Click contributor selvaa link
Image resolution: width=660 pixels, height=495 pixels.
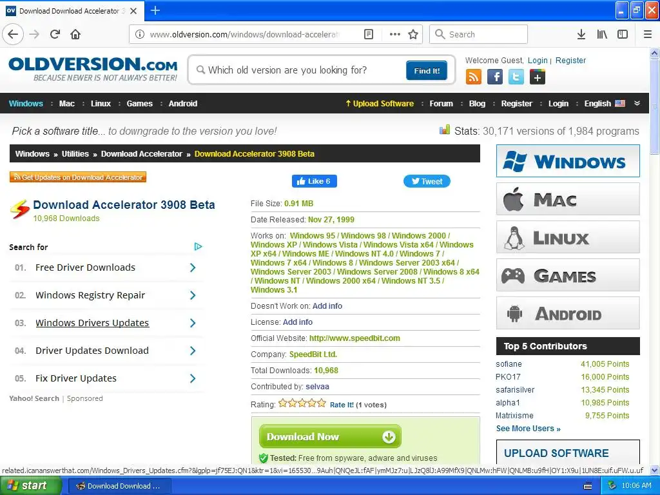(x=317, y=387)
